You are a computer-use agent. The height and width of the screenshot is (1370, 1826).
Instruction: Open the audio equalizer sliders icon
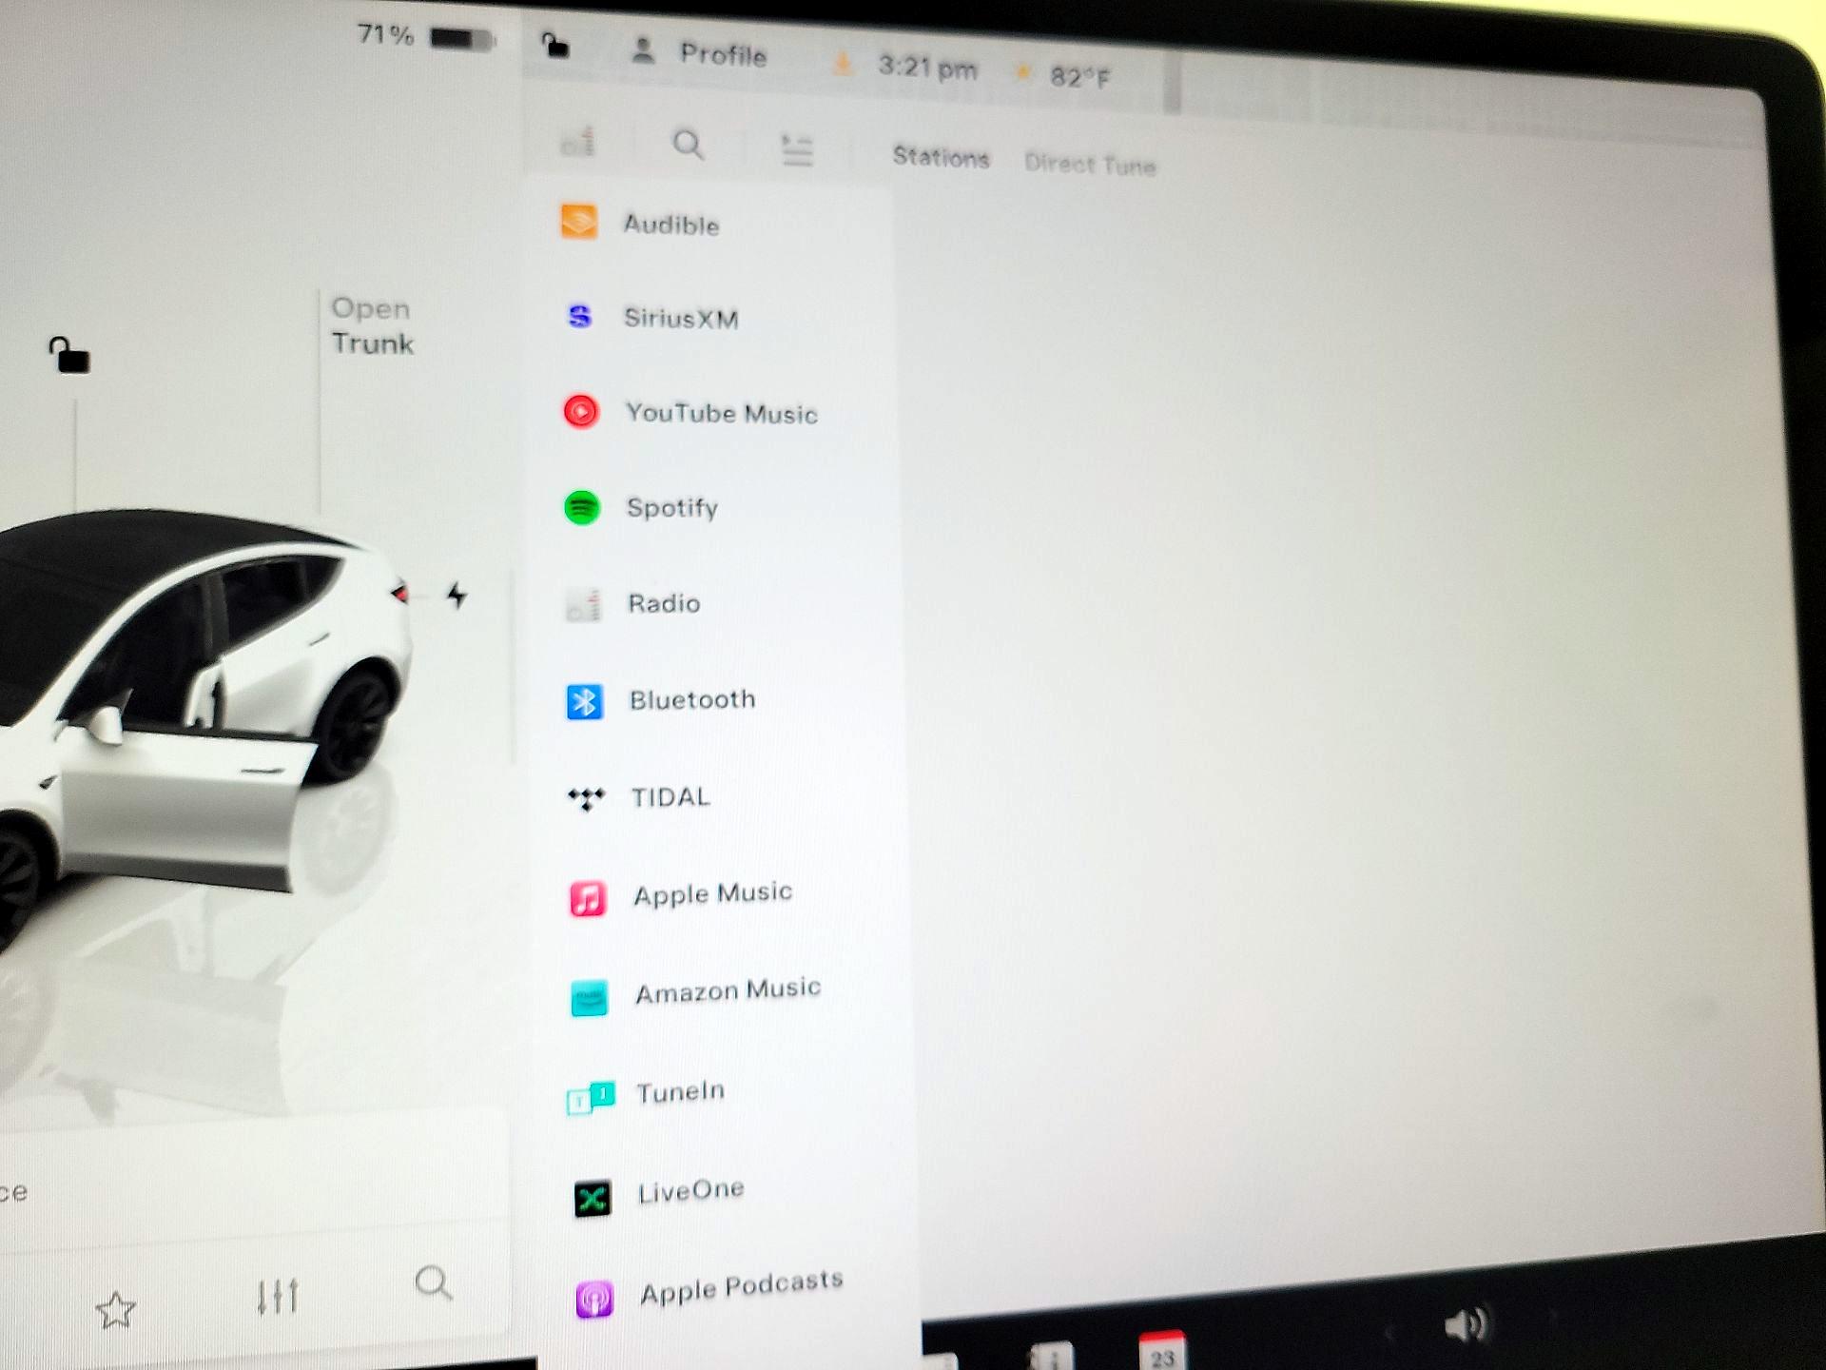[278, 1296]
